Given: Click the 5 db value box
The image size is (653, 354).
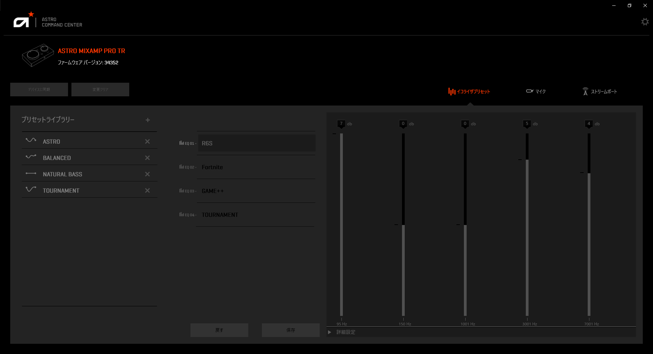Looking at the screenshot, I should tap(527, 124).
